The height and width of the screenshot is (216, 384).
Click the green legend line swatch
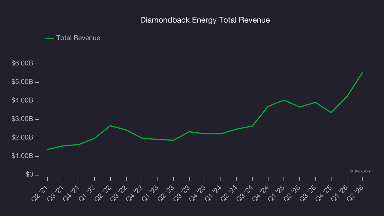49,38
